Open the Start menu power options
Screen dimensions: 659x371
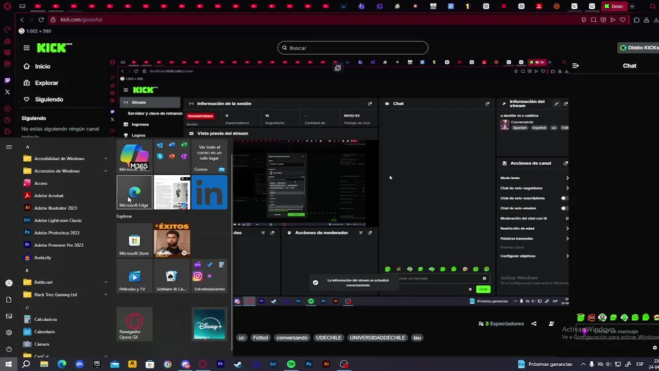[9, 349]
